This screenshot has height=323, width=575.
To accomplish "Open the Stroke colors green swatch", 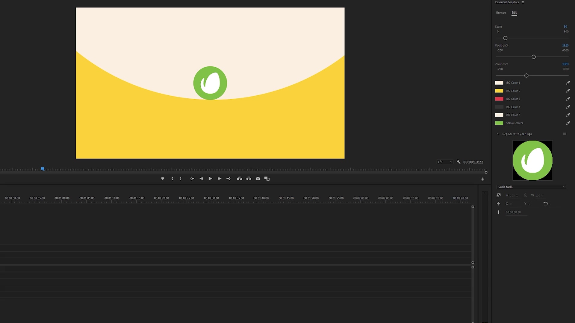I will click(x=499, y=123).
